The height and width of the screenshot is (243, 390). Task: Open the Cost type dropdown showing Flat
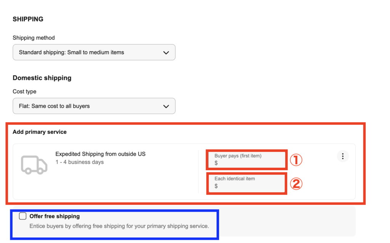(x=94, y=106)
